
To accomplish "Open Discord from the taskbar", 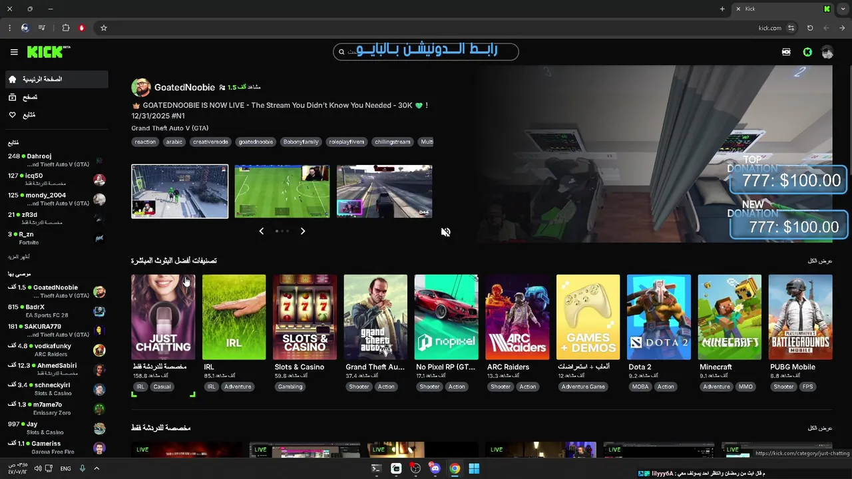I will click(x=435, y=468).
